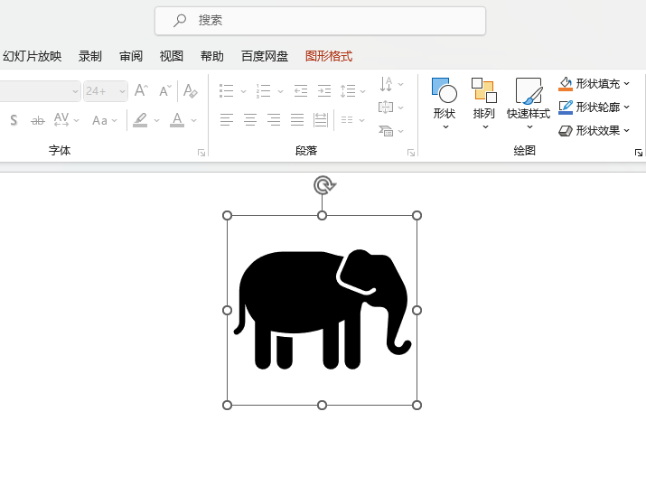Open paragraph dialog launcher

click(x=411, y=153)
